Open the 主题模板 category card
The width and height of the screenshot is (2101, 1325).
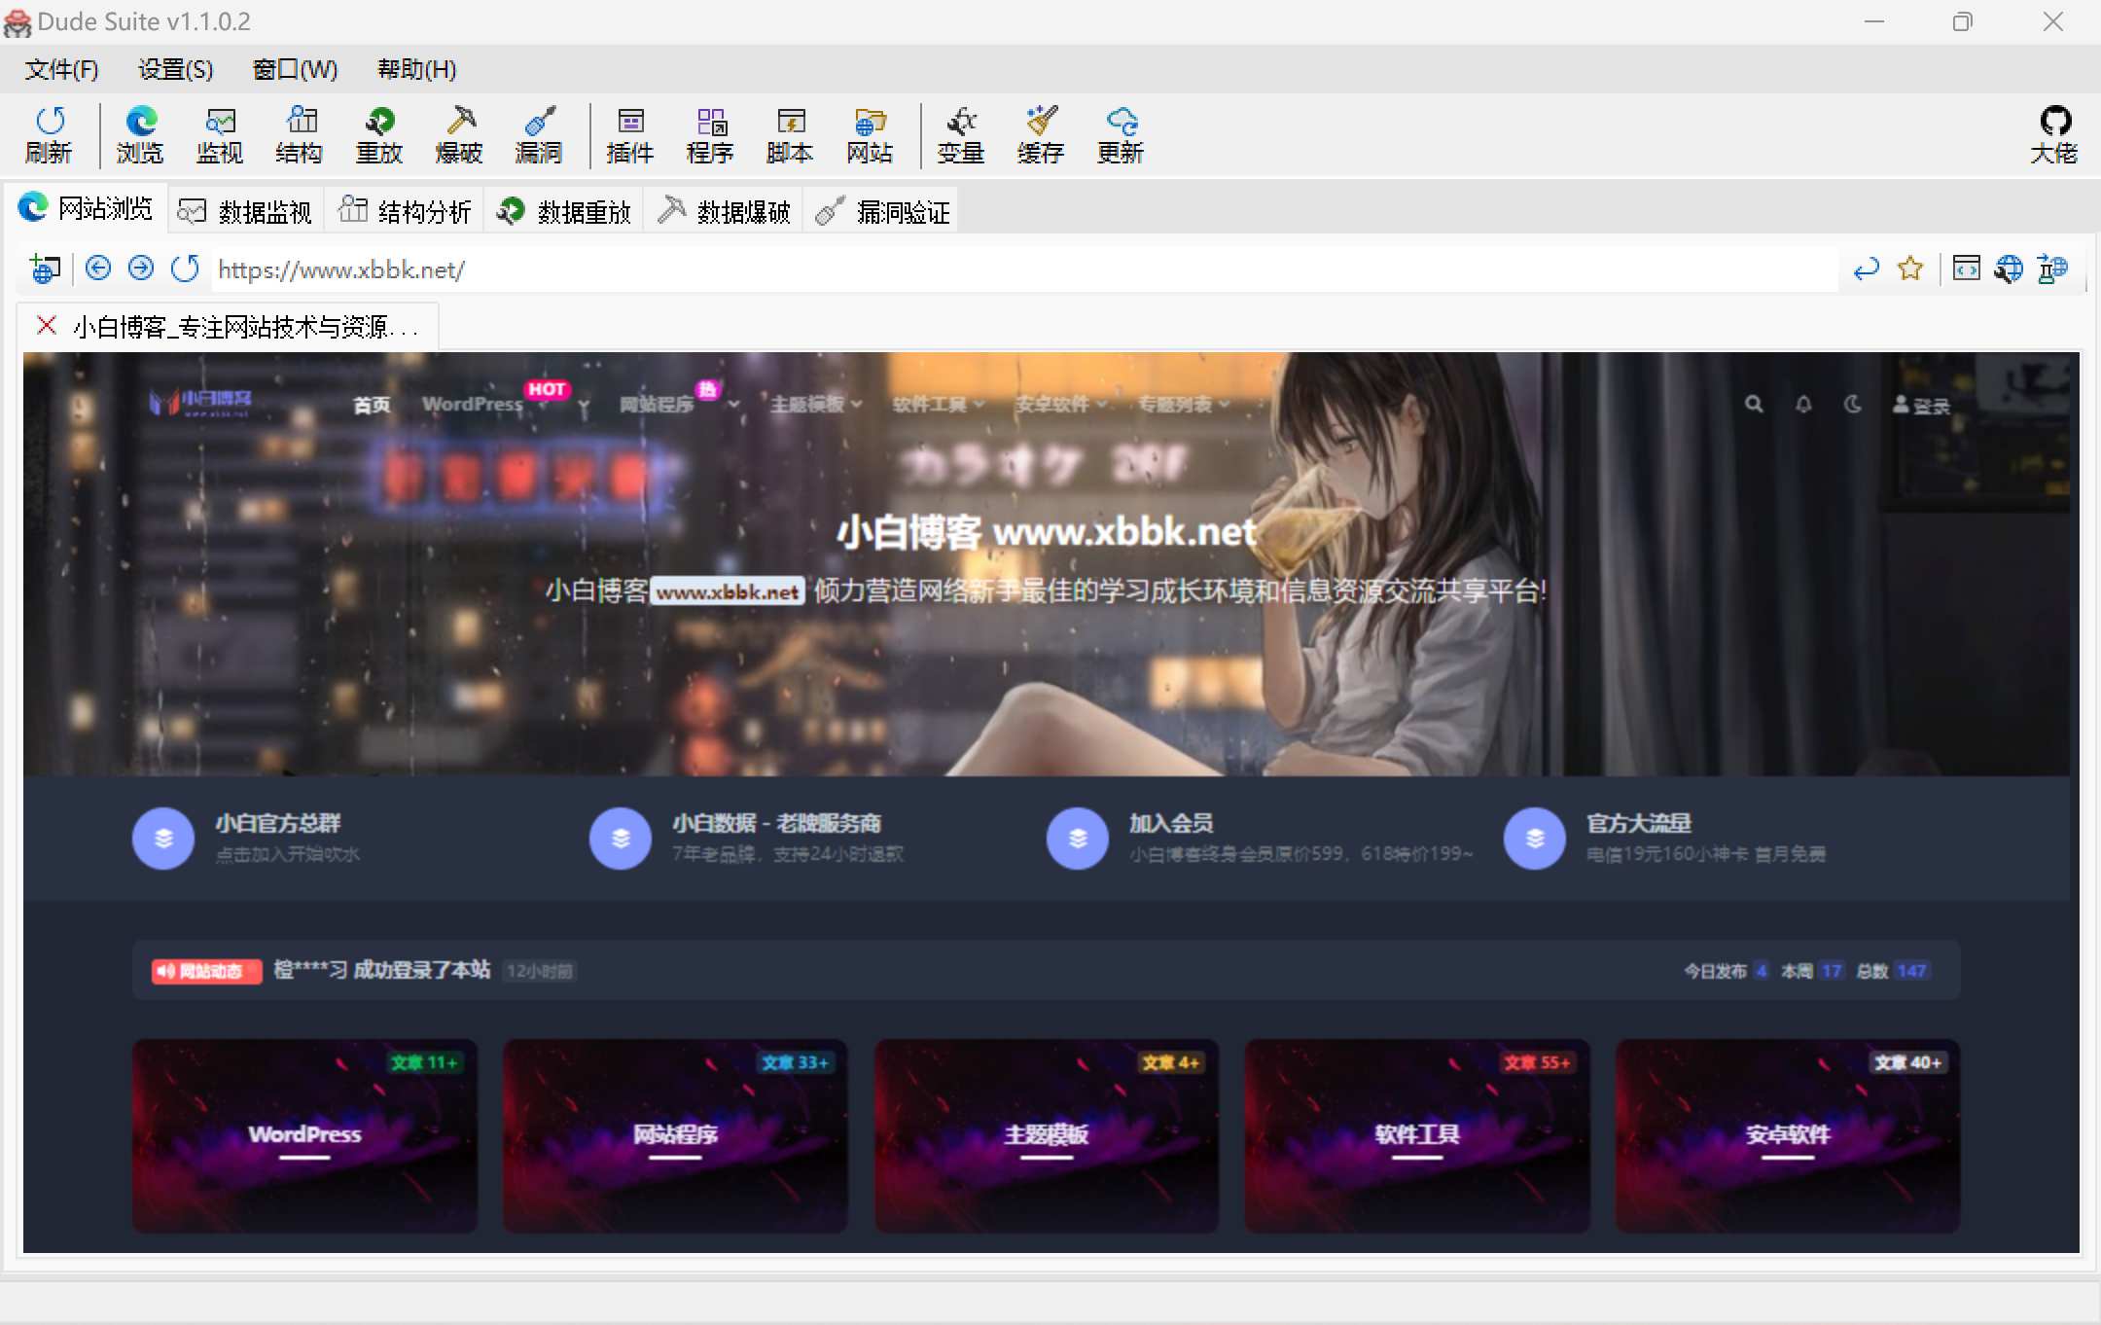1046,1135
